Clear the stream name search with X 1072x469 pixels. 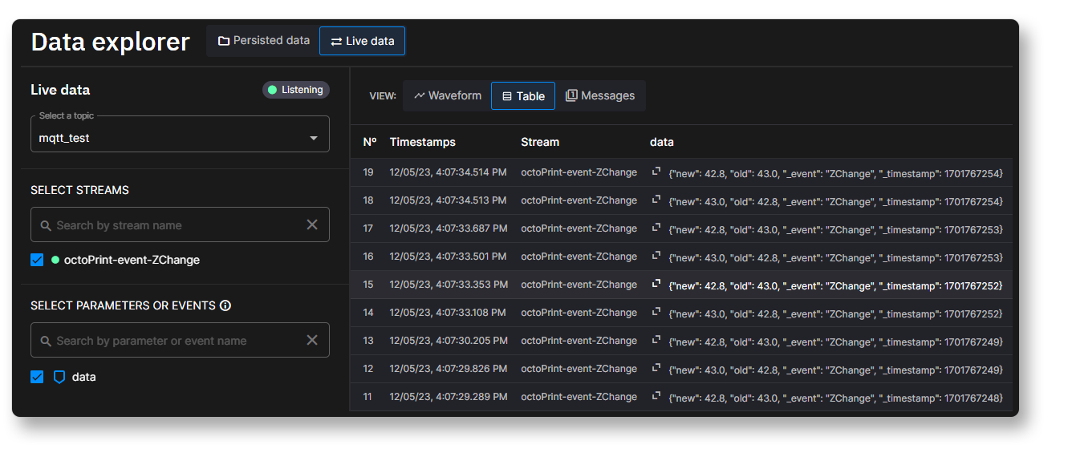(x=312, y=225)
